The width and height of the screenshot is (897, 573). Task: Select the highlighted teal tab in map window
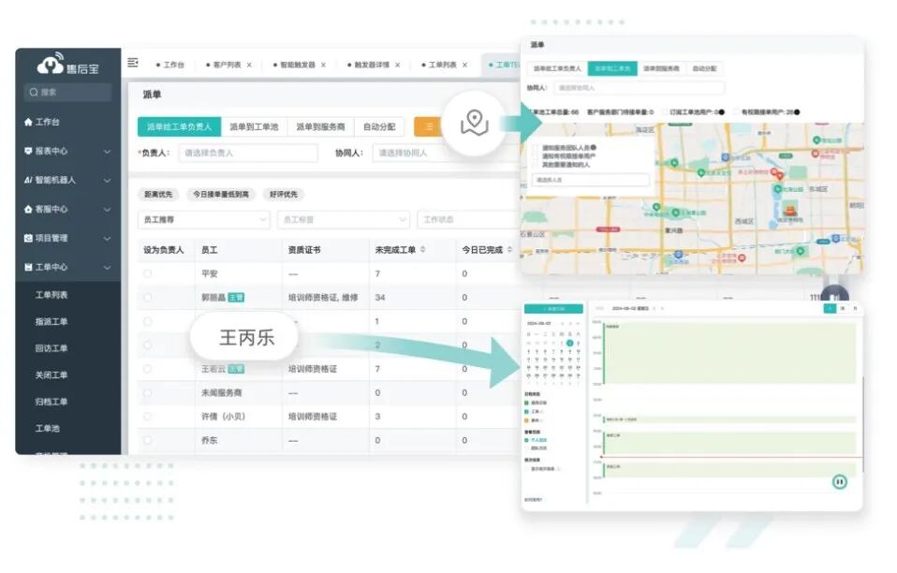pyautogui.click(x=612, y=68)
